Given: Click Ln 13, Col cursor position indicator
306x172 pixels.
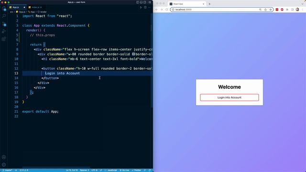Looking at the screenshot, I should pos(72,170).
